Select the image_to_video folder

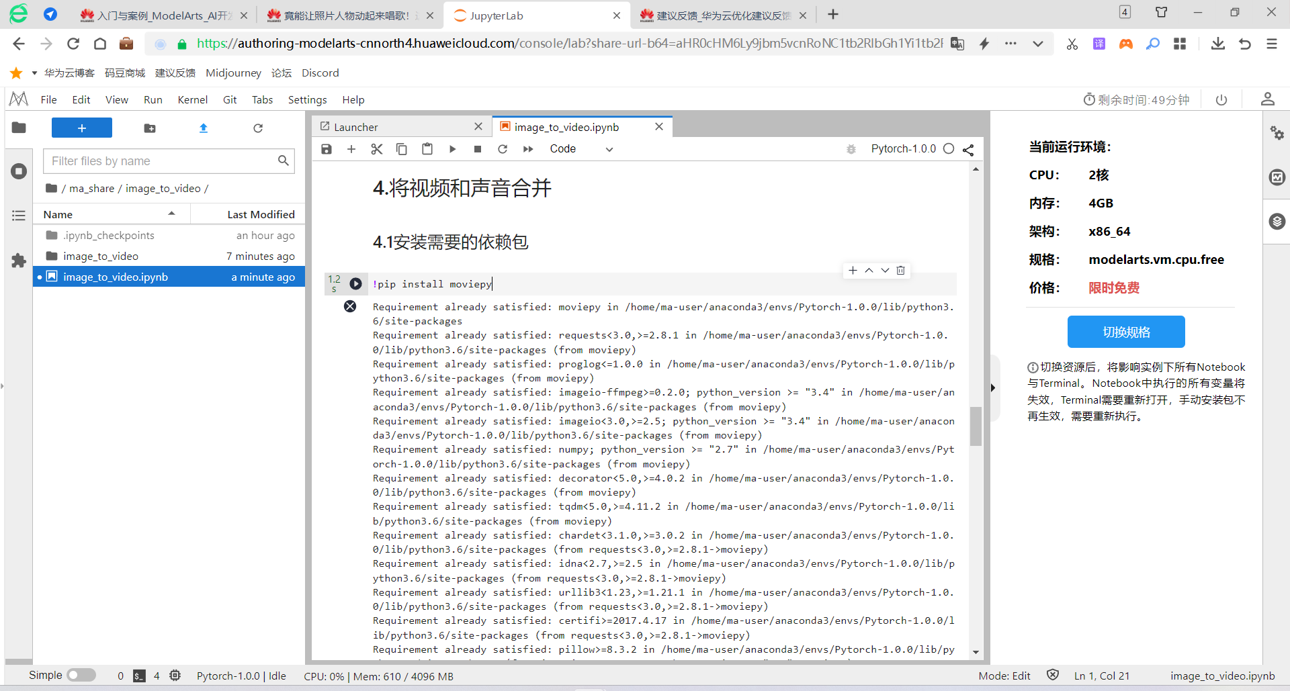(169, 257)
